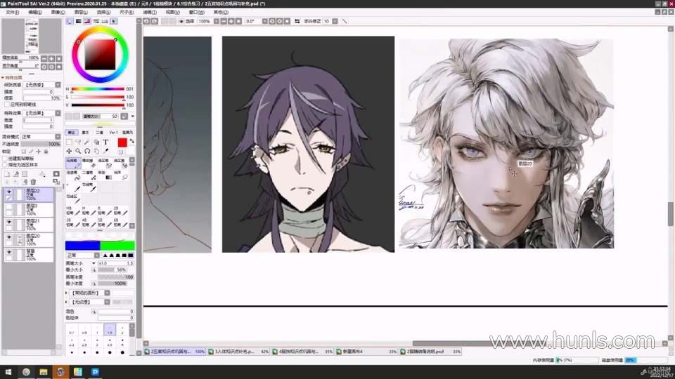Create a new linework layer

16,174
